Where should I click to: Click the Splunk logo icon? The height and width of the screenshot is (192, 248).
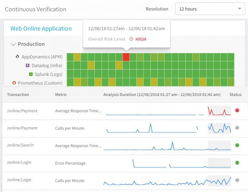(31, 74)
